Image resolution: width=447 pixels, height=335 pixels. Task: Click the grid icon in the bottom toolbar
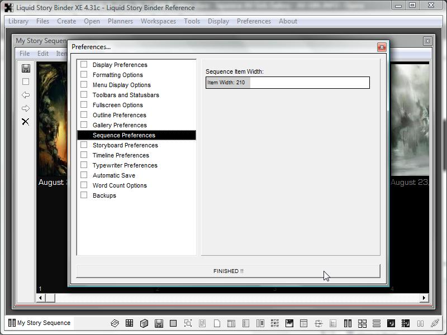point(129,323)
